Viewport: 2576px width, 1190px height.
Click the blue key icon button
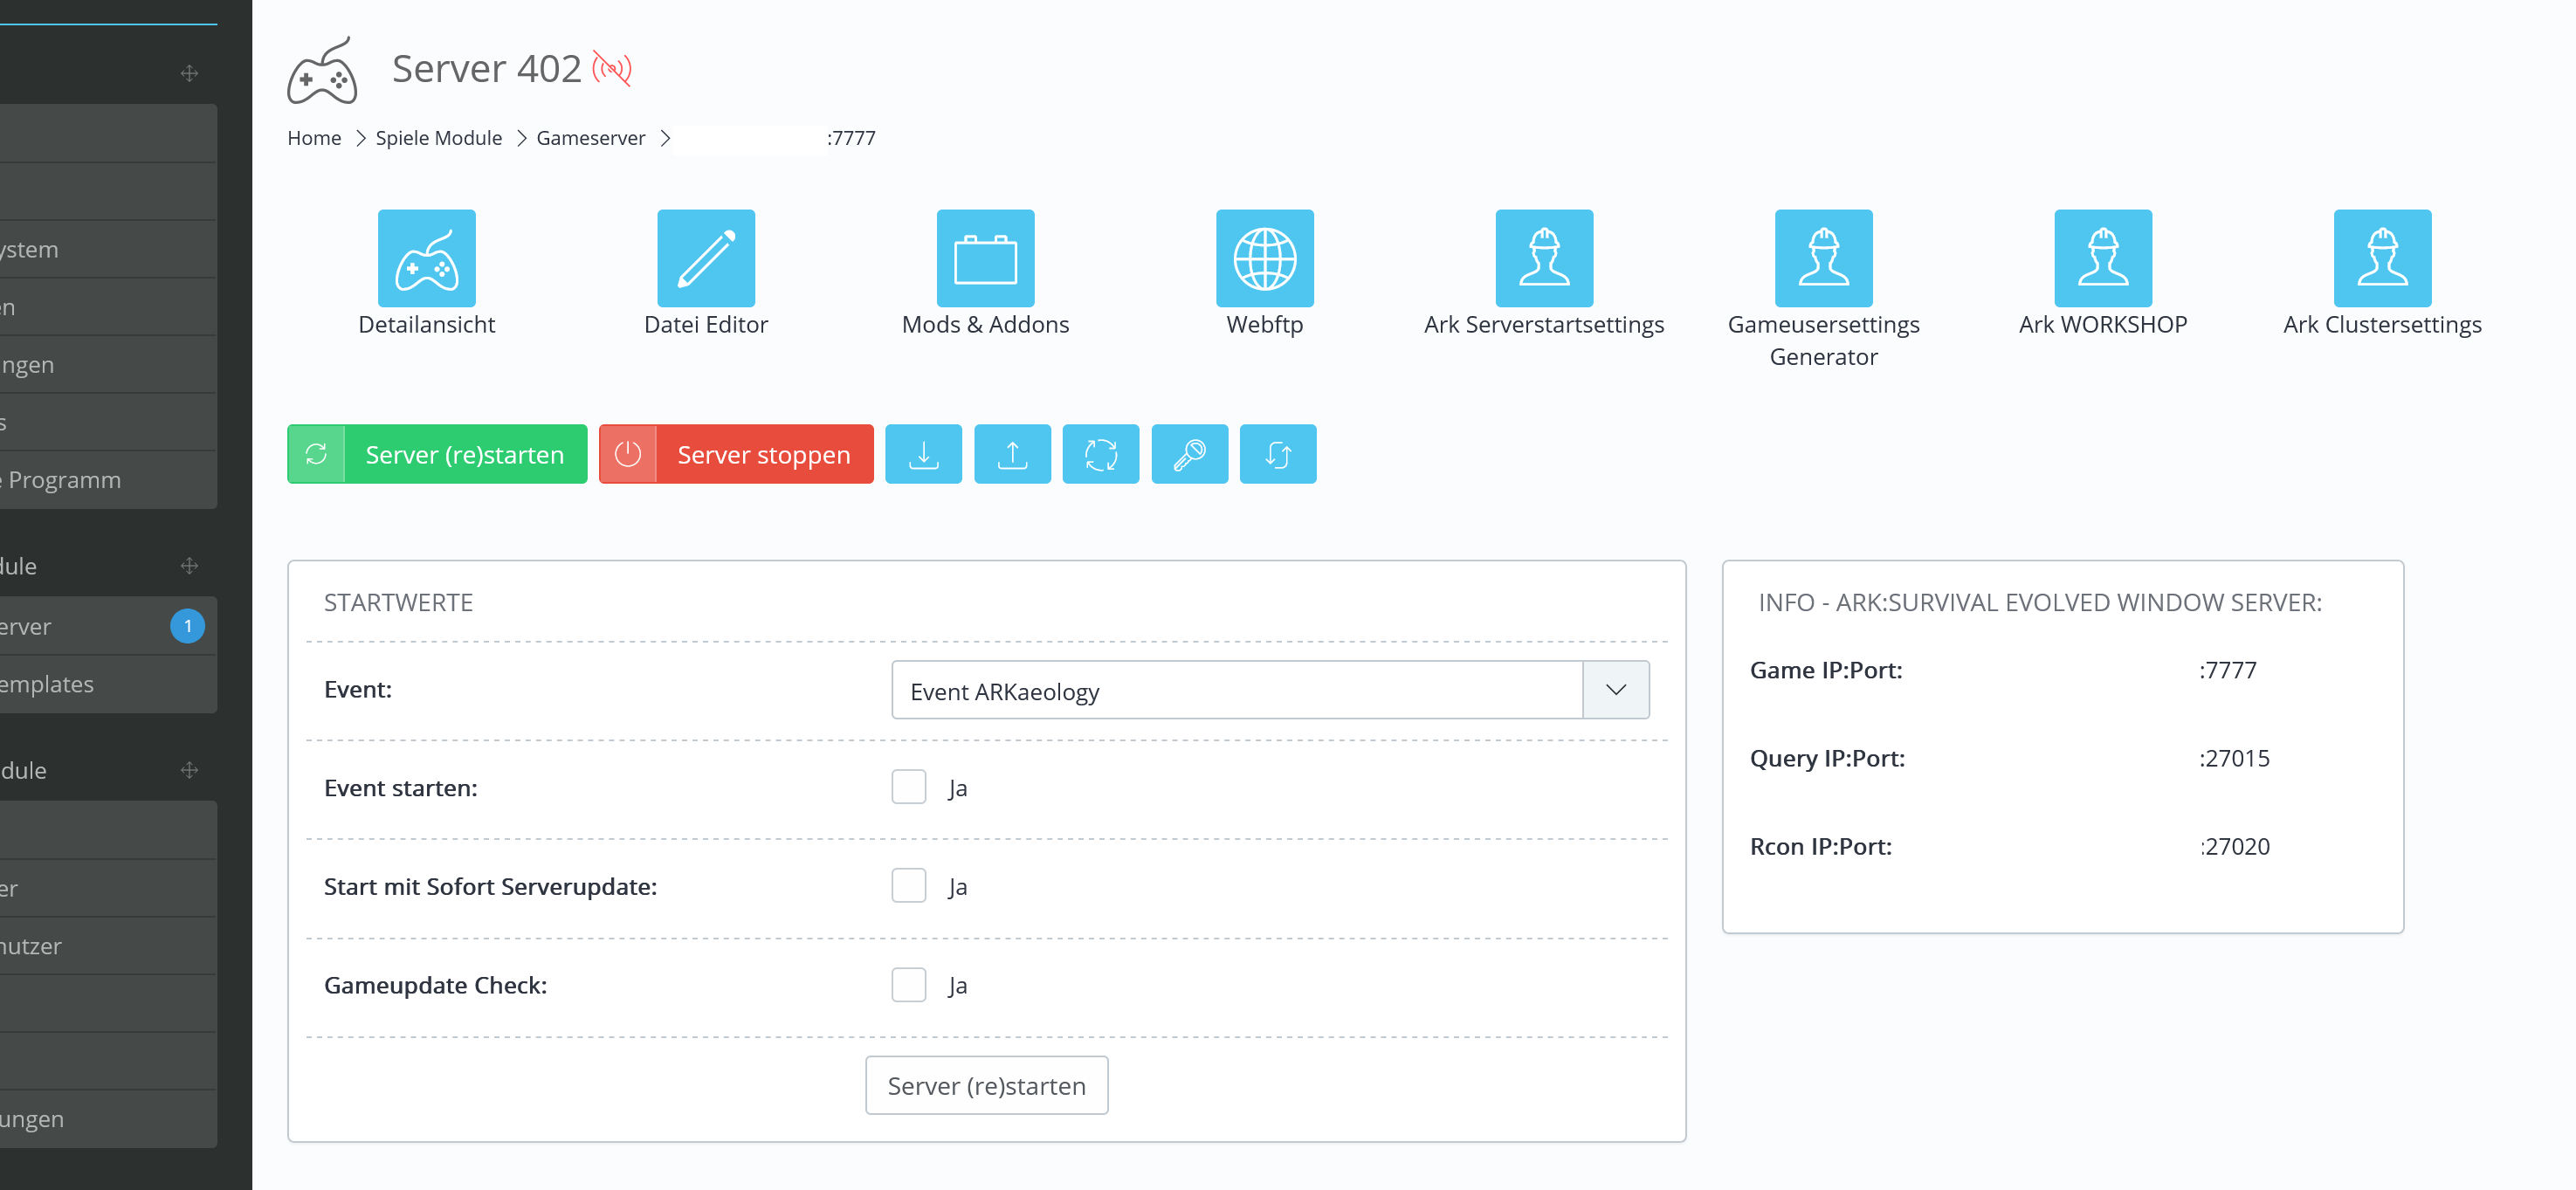[x=1188, y=454]
